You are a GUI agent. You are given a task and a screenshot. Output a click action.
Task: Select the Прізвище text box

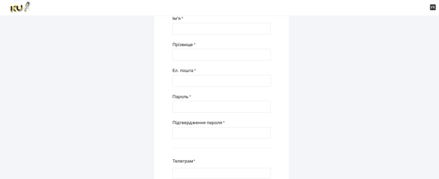(x=222, y=55)
